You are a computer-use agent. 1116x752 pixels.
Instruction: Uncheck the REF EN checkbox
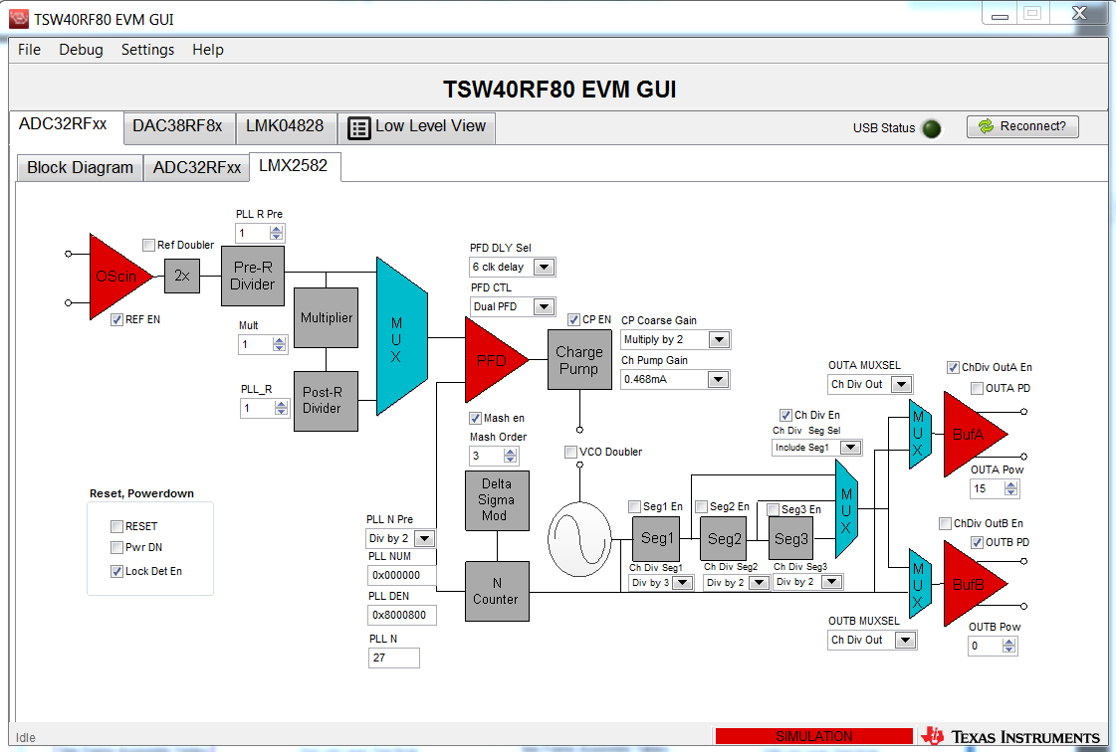pos(116,319)
